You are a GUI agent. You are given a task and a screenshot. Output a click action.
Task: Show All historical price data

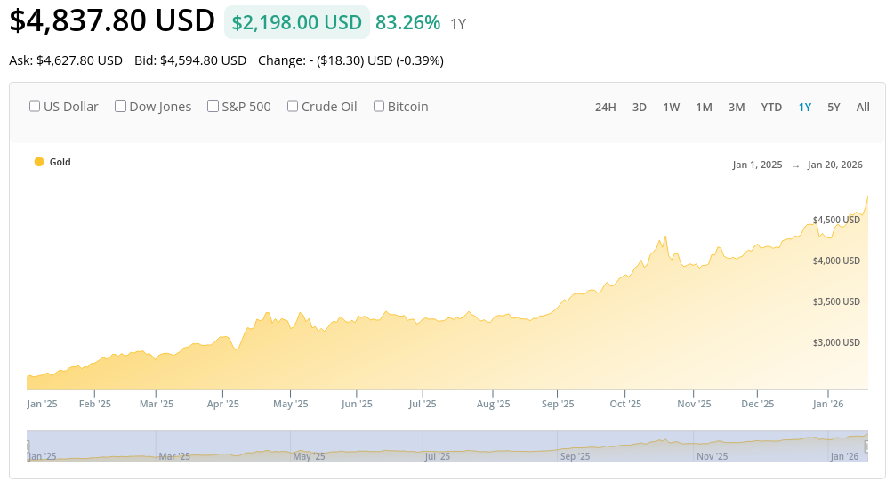coord(863,108)
